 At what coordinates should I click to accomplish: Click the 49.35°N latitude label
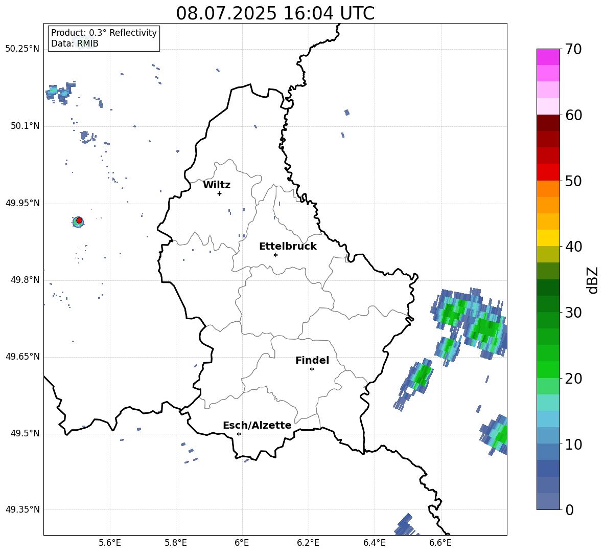point(22,510)
